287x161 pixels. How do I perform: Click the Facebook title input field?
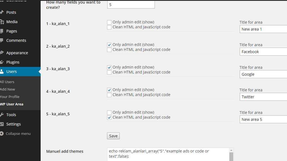pyautogui.click(x=263, y=52)
